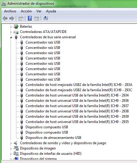Click the show/hide action pane icon

37,19
